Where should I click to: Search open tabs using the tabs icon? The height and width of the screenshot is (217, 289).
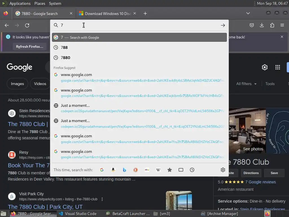click(181, 170)
